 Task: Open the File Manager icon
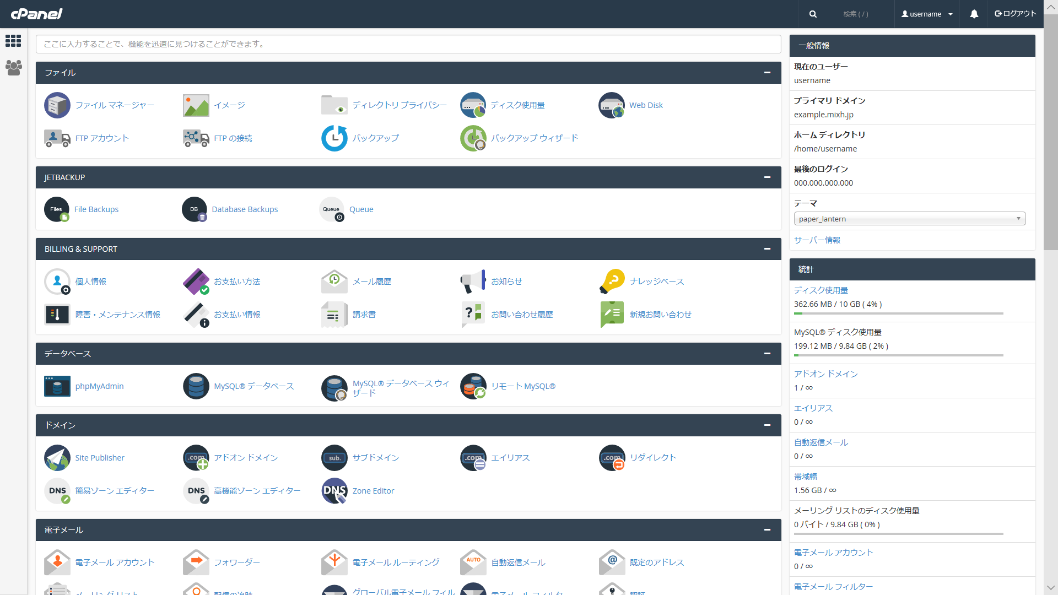click(x=57, y=105)
